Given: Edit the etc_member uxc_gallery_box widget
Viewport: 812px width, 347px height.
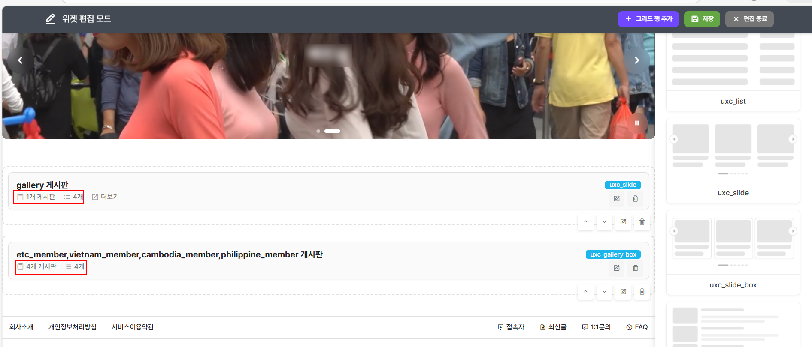Looking at the screenshot, I should [x=617, y=268].
